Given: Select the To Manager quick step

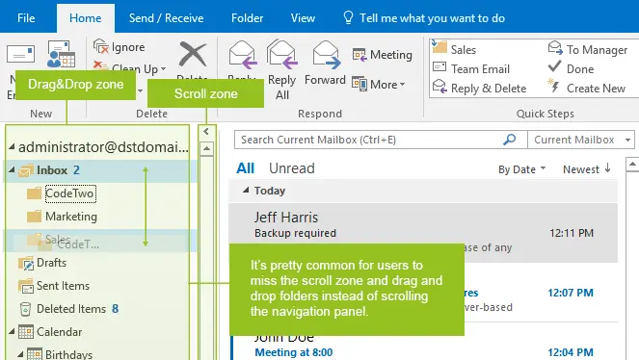Looking at the screenshot, I should (x=588, y=50).
